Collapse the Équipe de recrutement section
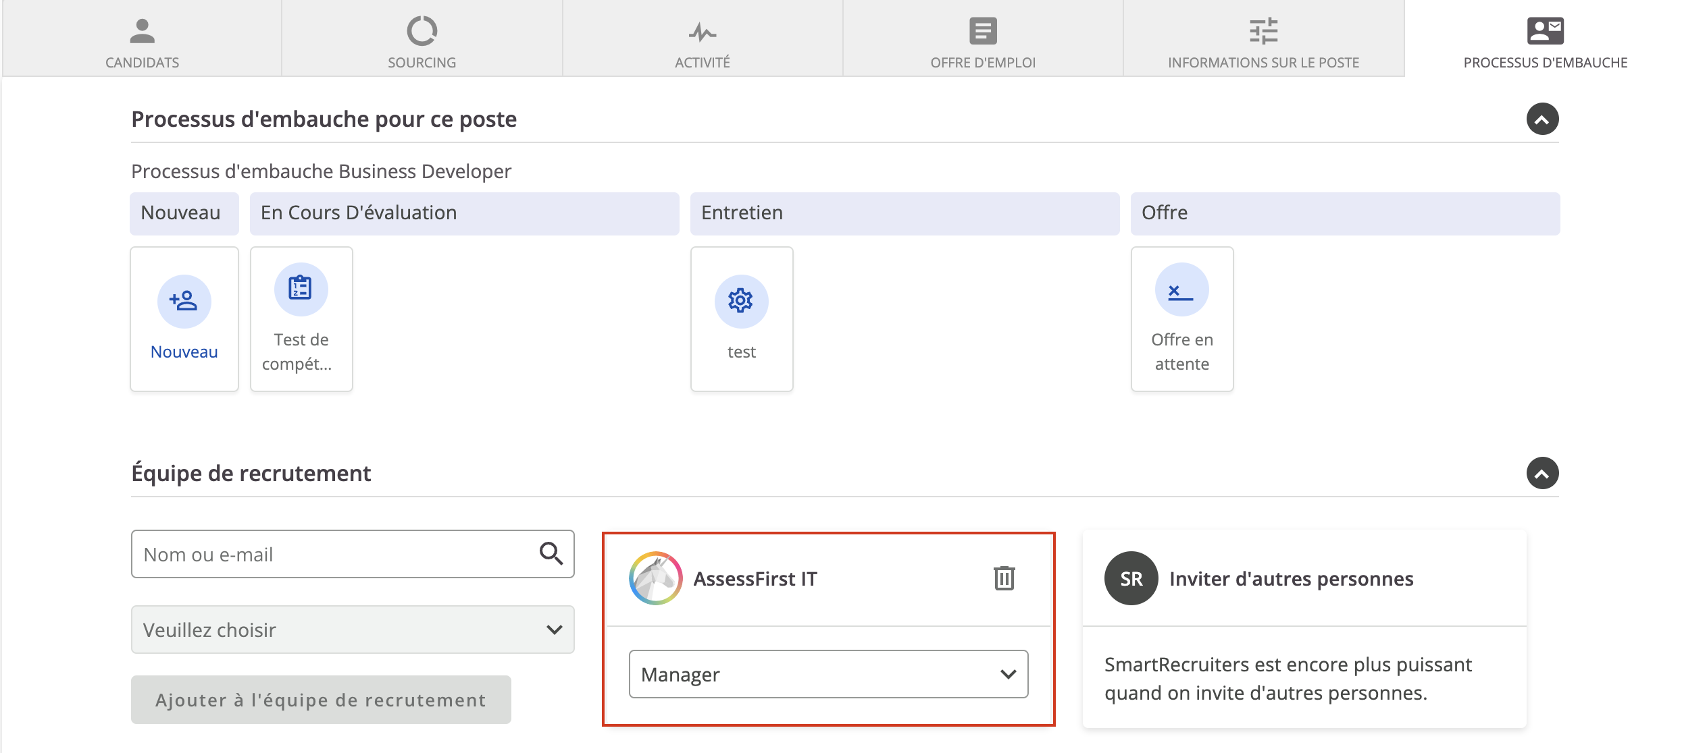Viewport: 1682px width, 753px height. click(x=1542, y=474)
